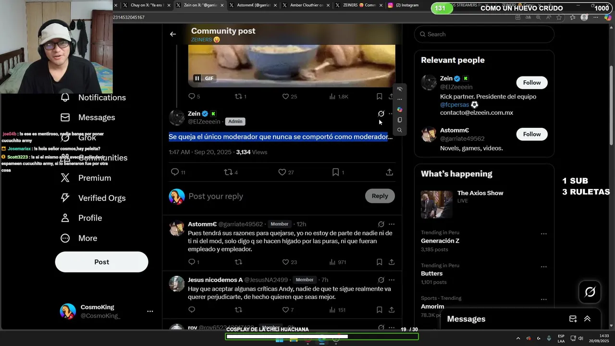Bookmark Zein's post with 1 bookmark
Image resolution: width=615 pixels, height=346 pixels.
pos(338,172)
